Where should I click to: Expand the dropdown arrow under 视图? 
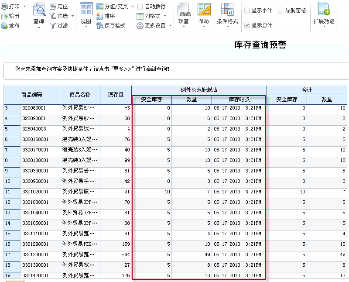click(86, 27)
